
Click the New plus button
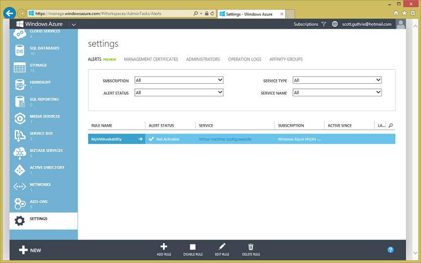tap(30, 250)
